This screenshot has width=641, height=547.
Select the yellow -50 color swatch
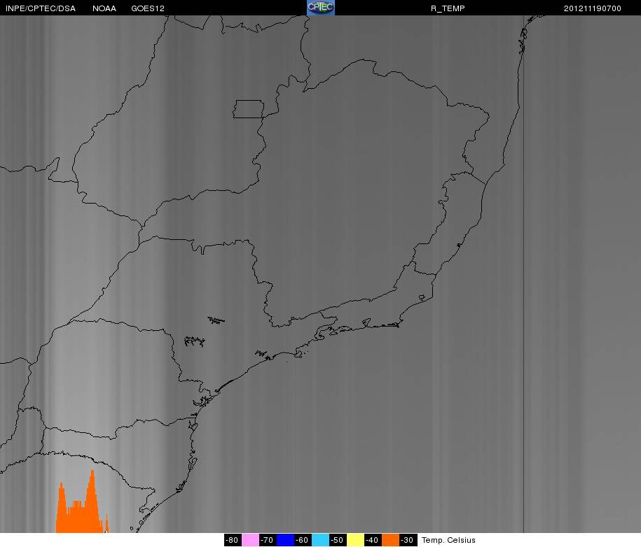pyautogui.click(x=355, y=540)
